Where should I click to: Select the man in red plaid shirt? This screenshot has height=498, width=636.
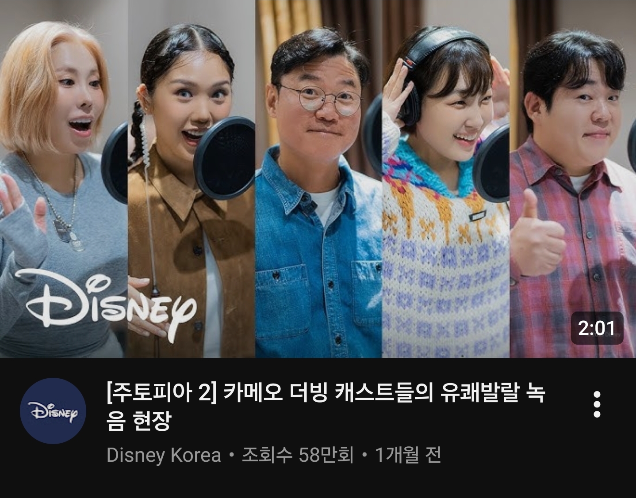tap(573, 179)
